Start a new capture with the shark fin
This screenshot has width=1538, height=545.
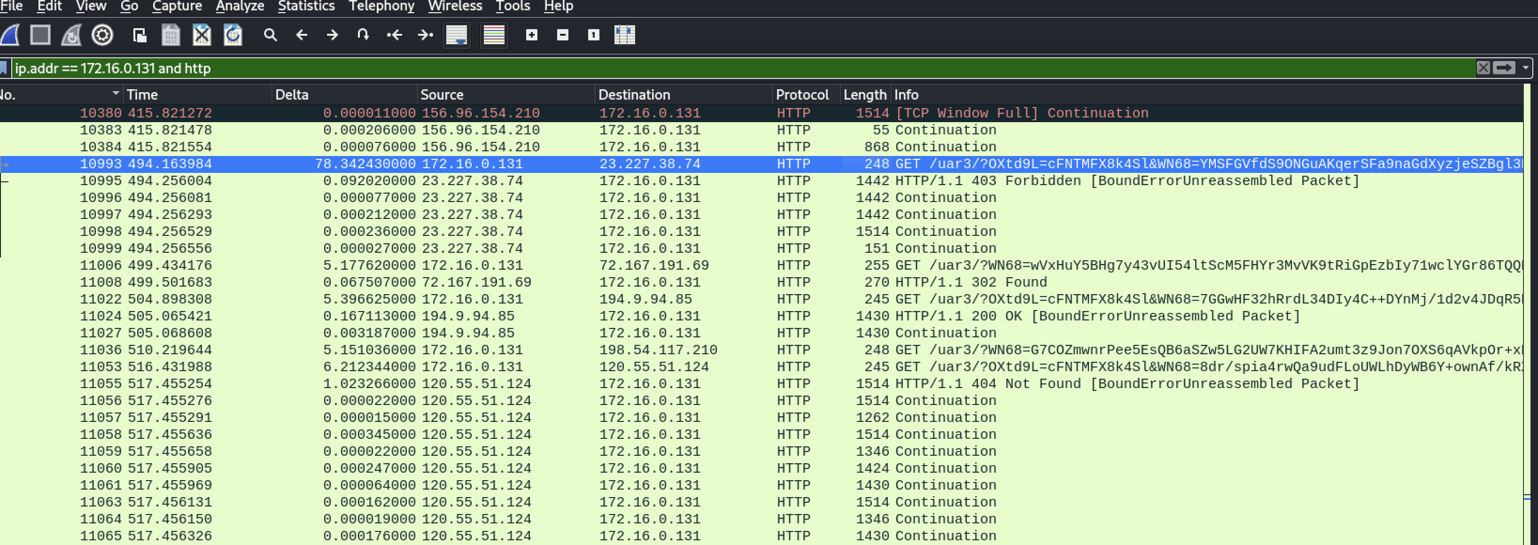(x=10, y=35)
